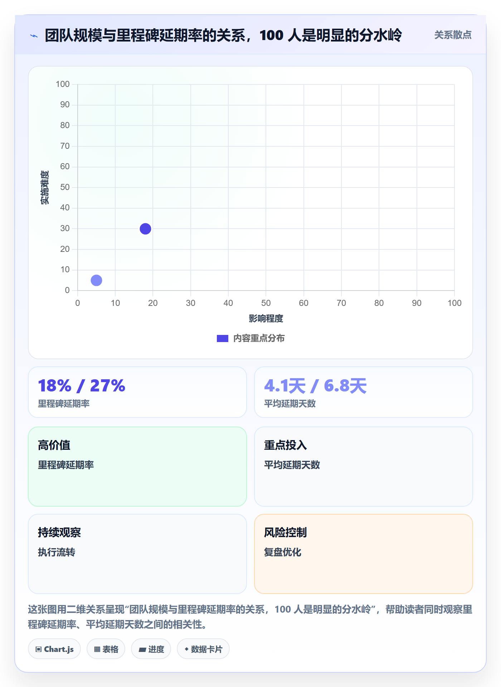The height and width of the screenshot is (687, 501).
Task: Click the 实施难度 y-axis title
Action: (45, 187)
